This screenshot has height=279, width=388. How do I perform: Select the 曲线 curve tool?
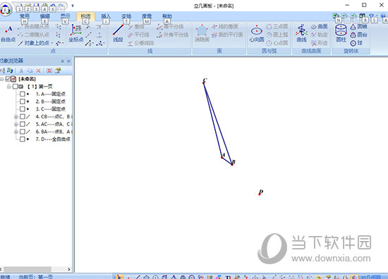coord(301,33)
